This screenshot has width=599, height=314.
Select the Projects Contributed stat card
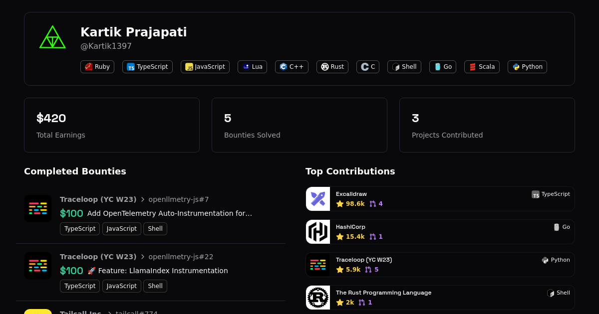click(487, 125)
